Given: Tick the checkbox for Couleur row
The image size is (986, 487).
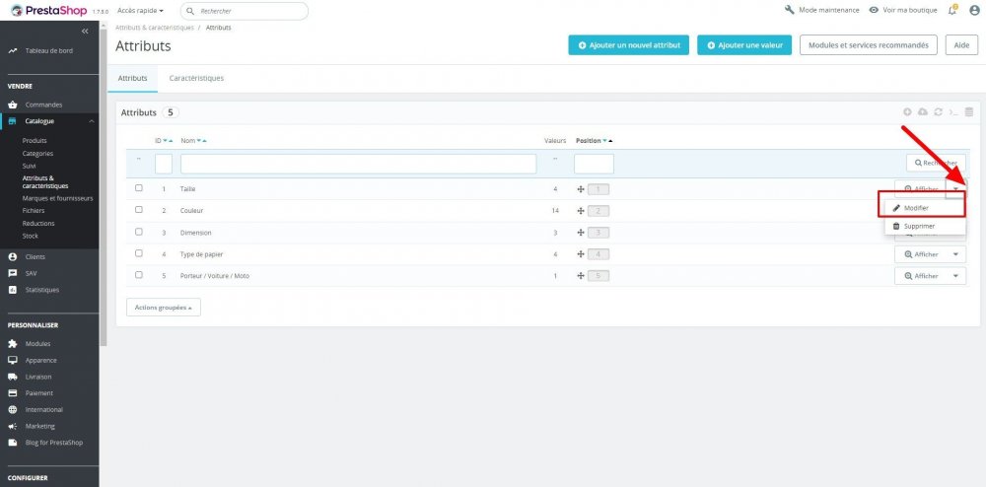Looking at the screenshot, I should point(139,210).
